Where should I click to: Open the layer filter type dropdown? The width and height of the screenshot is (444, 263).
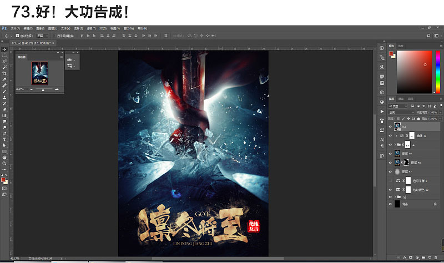pos(398,106)
